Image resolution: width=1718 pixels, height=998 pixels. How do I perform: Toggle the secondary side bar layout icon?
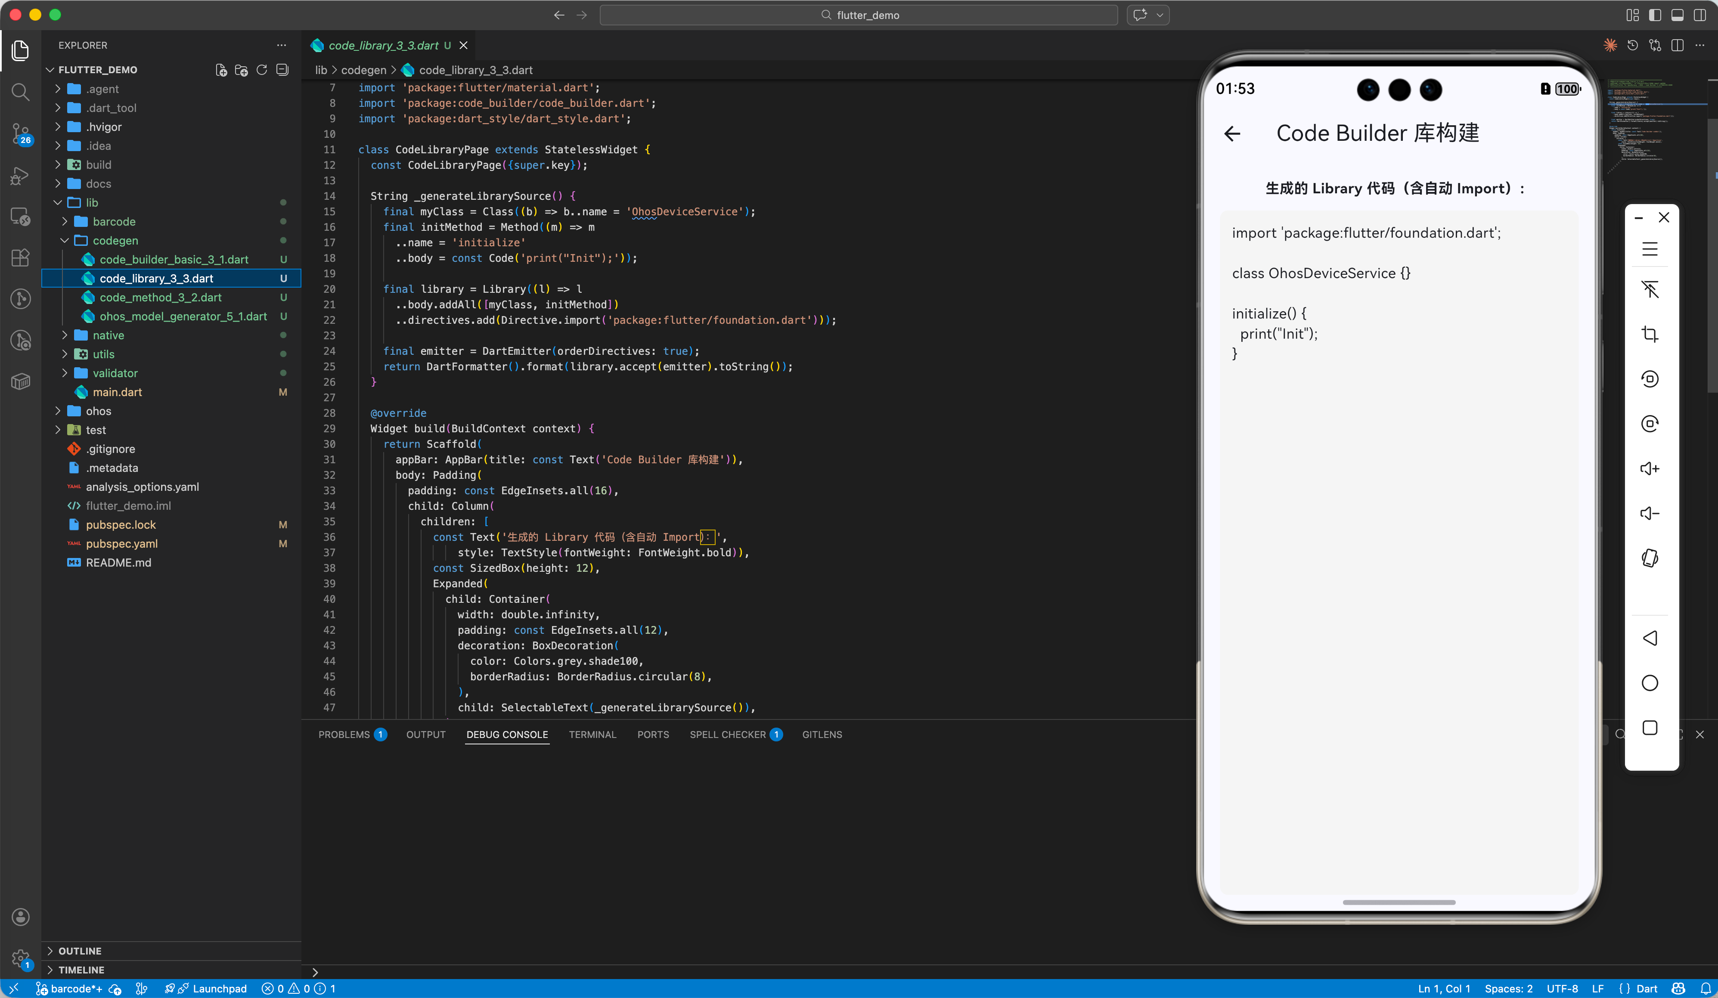tap(1699, 15)
